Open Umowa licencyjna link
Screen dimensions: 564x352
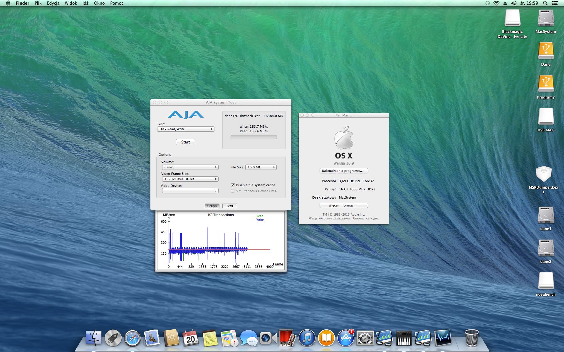click(x=366, y=218)
